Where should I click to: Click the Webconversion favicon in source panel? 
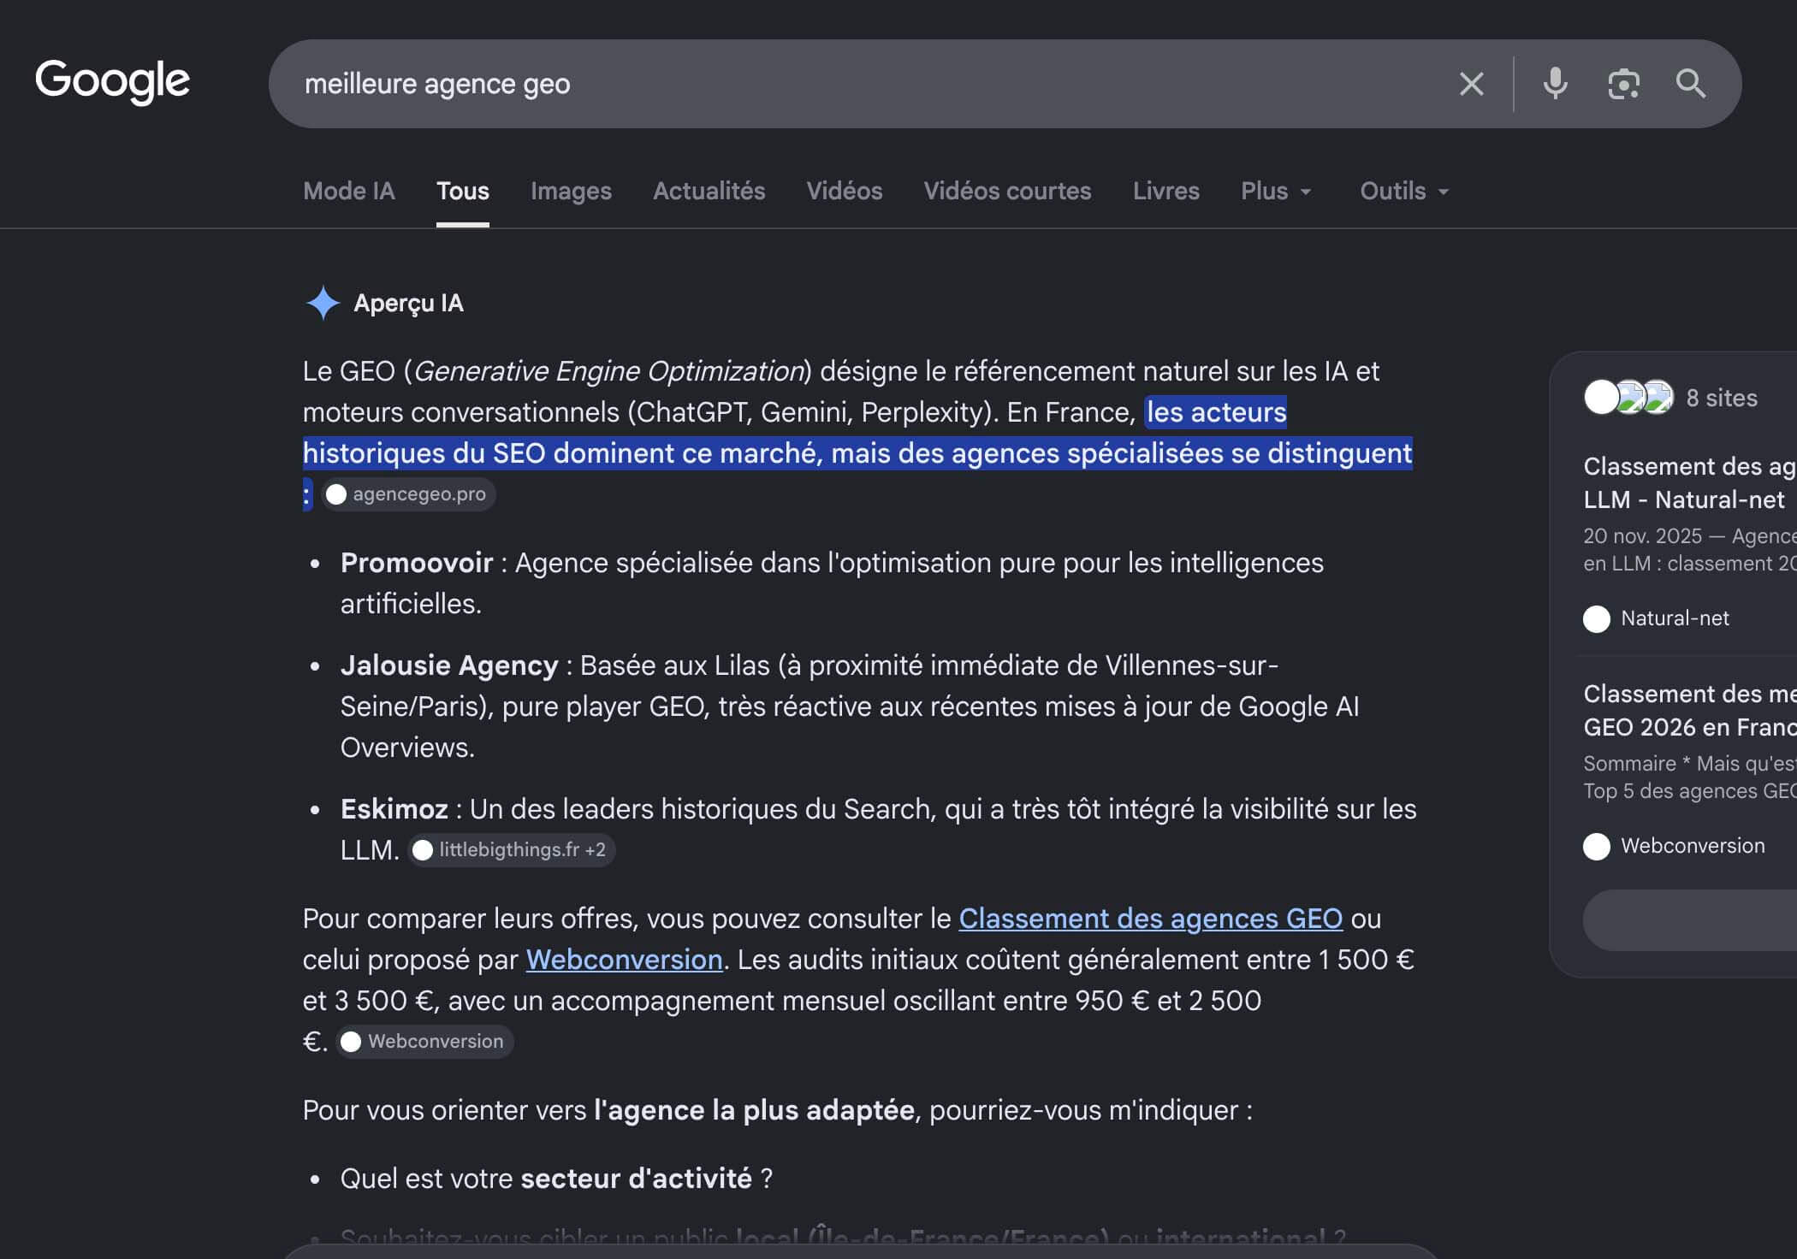point(1597,846)
